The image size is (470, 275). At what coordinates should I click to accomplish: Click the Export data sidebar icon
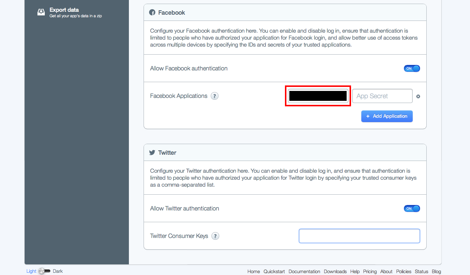pyautogui.click(x=41, y=12)
